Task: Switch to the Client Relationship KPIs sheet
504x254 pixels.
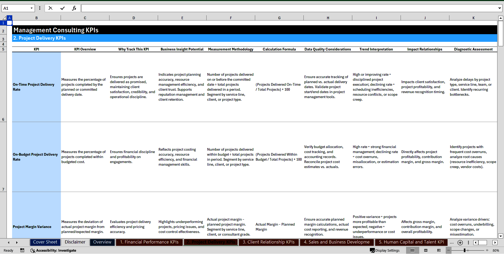Action: [x=268, y=242]
